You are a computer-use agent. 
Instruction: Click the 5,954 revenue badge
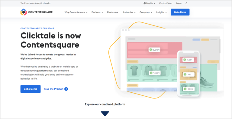[154, 50]
